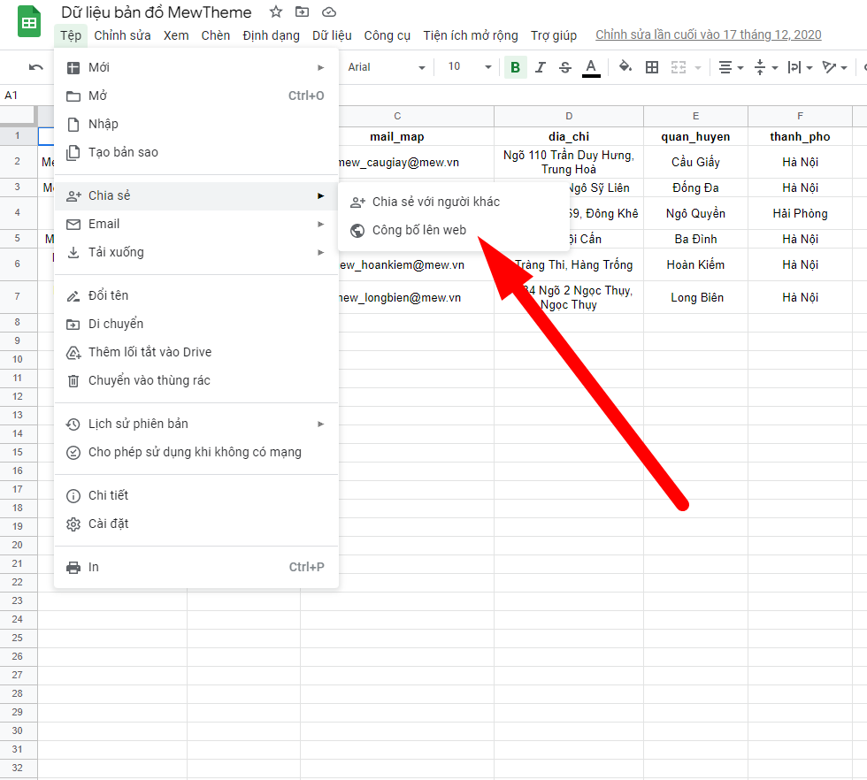Open the fill color bucket
The width and height of the screenshot is (867, 780).
point(625,67)
